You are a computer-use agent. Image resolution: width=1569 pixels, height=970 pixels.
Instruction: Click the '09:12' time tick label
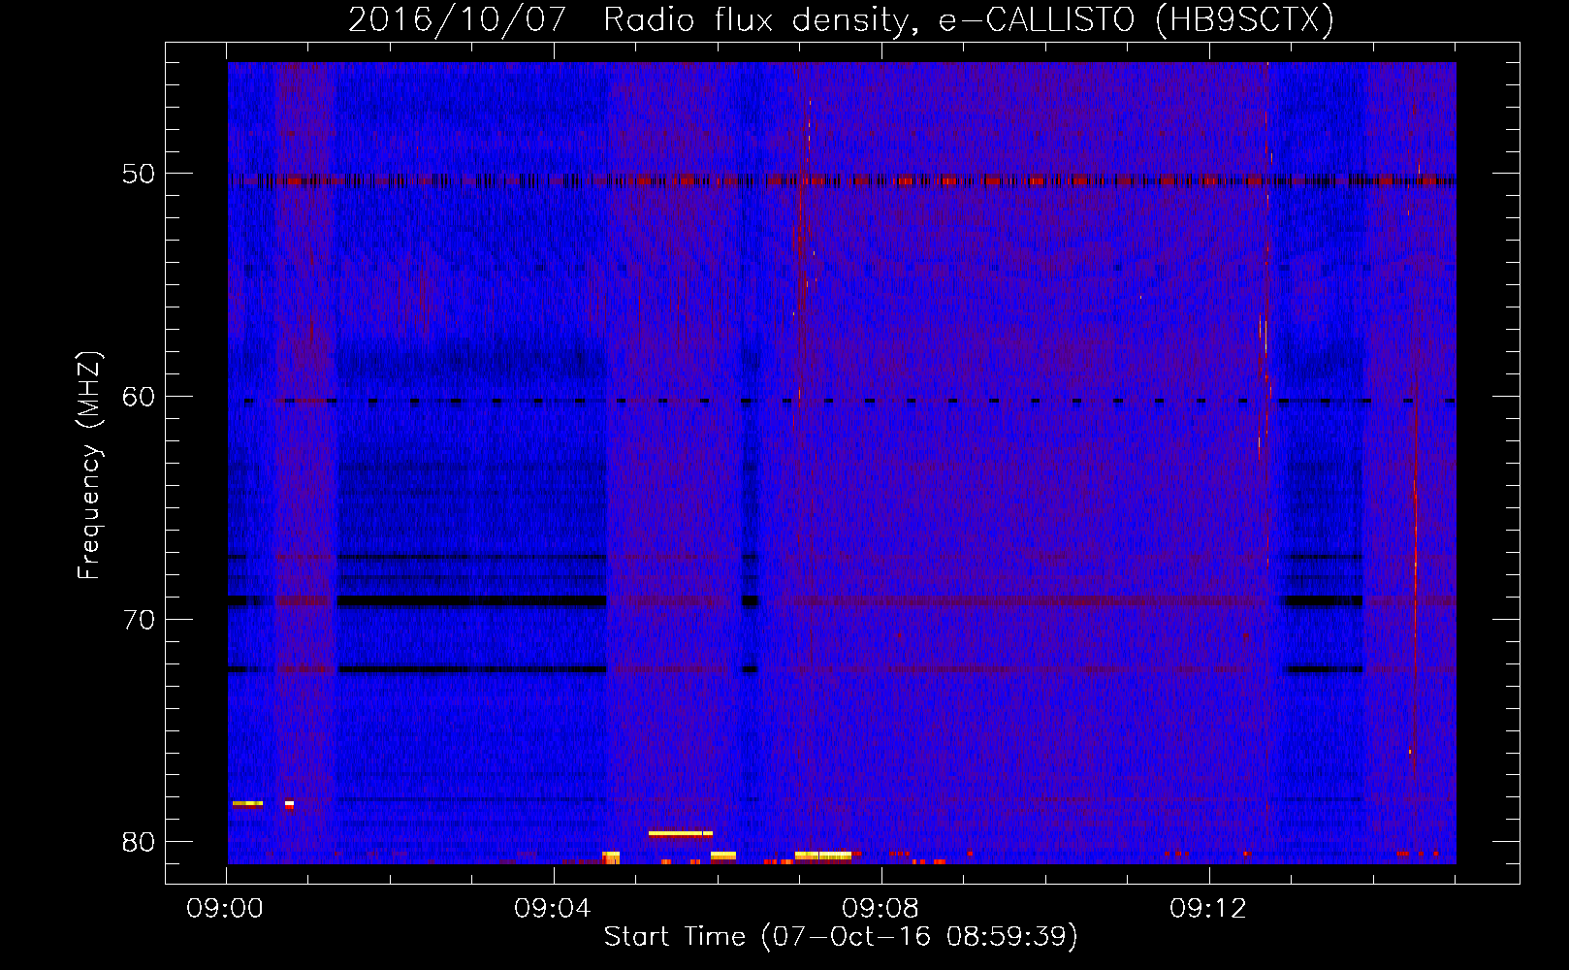[x=1207, y=909]
